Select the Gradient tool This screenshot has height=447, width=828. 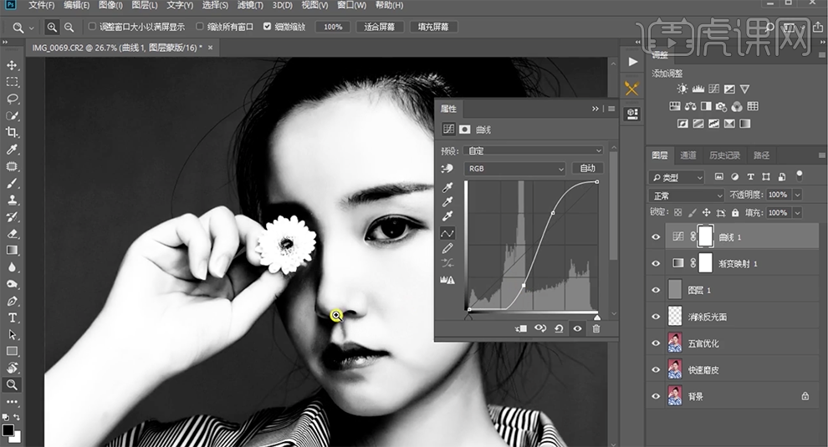click(x=12, y=250)
